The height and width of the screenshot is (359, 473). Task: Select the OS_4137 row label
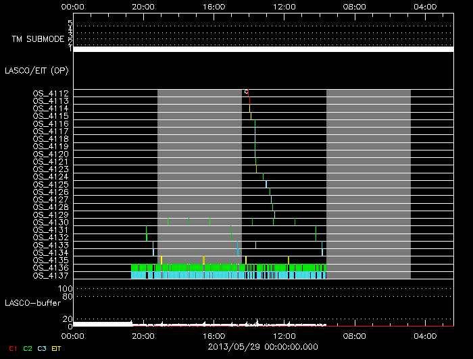[x=50, y=275]
